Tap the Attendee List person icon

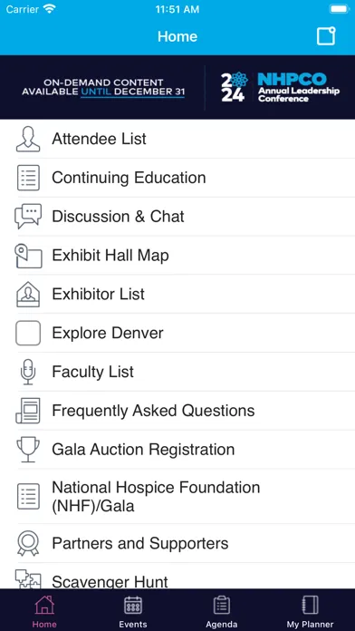click(x=28, y=139)
